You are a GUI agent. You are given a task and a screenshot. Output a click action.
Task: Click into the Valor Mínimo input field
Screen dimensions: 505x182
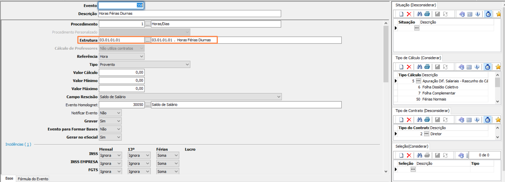[122, 80]
